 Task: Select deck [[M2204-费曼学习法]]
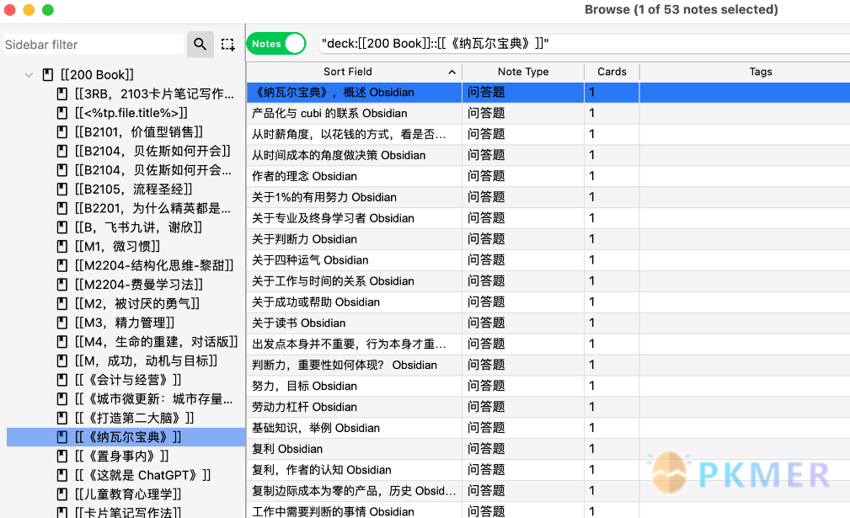[139, 285]
